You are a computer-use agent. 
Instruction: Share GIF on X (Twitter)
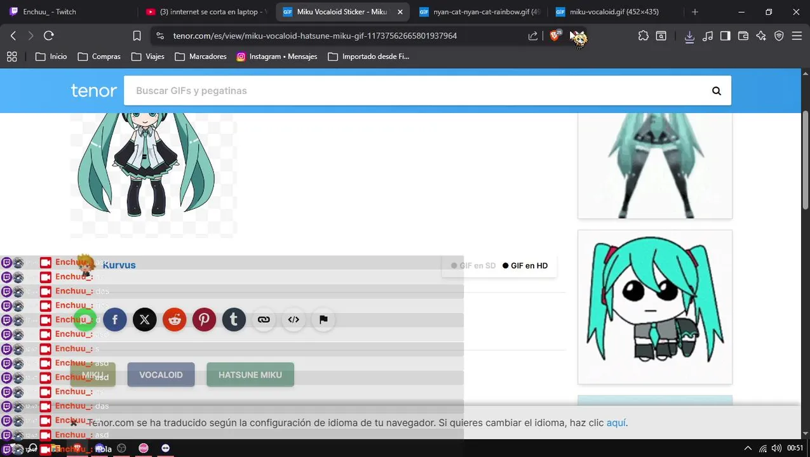[x=145, y=320]
